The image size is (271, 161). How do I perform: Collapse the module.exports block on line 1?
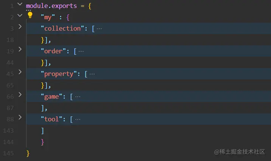(20, 4)
